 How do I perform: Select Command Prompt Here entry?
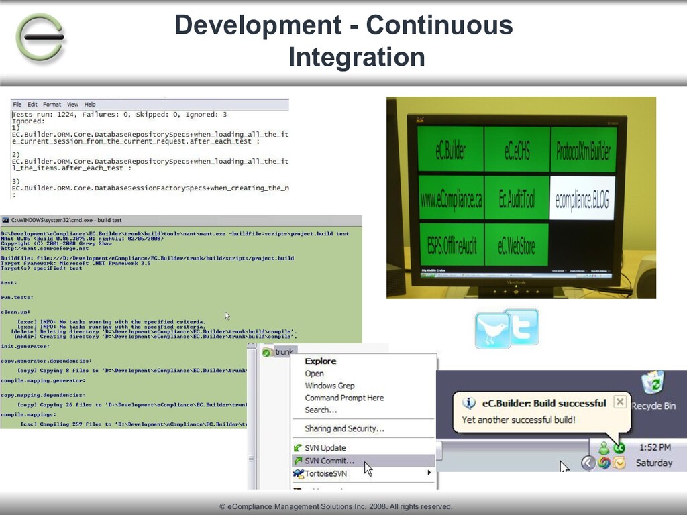[344, 398]
